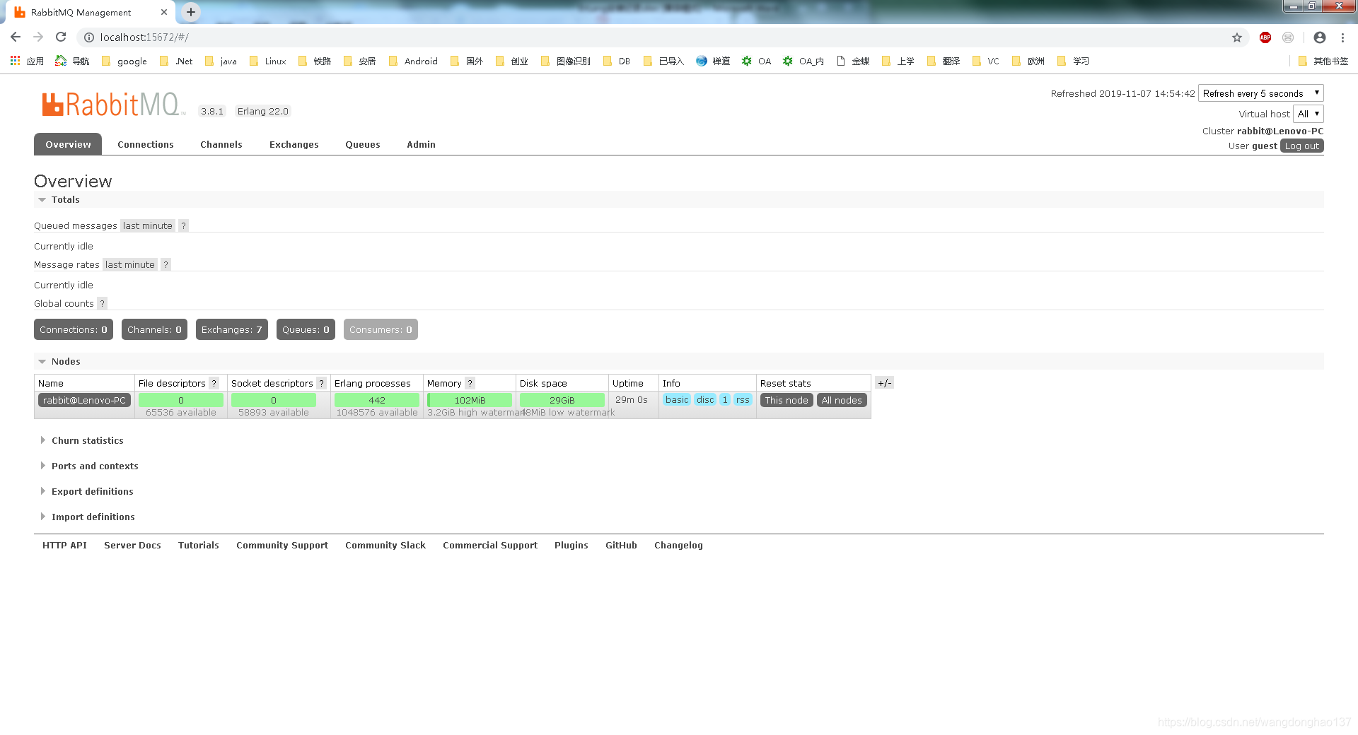Open the DB bookmark folder
The width and height of the screenshot is (1358, 735).
coord(617,61)
